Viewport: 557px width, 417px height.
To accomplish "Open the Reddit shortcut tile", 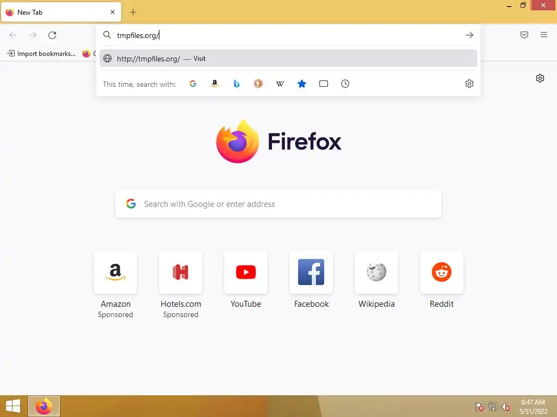I will pos(442,273).
